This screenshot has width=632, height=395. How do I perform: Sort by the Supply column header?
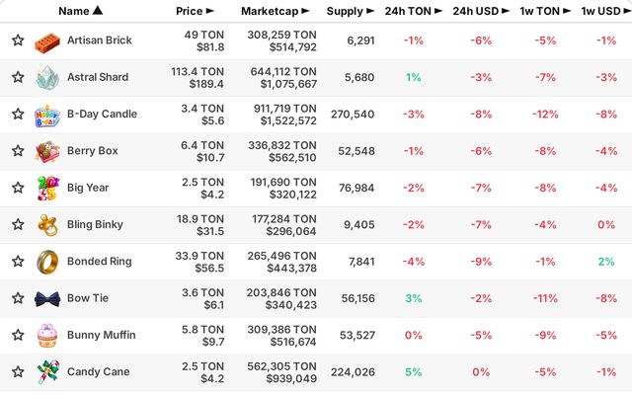[350, 11]
